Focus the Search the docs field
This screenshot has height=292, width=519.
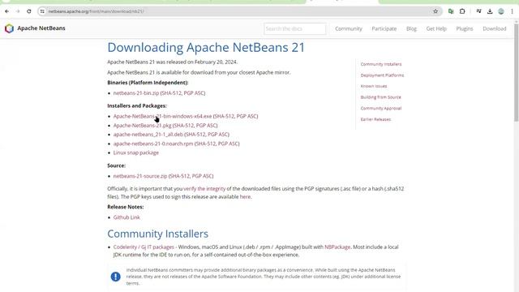(x=295, y=29)
